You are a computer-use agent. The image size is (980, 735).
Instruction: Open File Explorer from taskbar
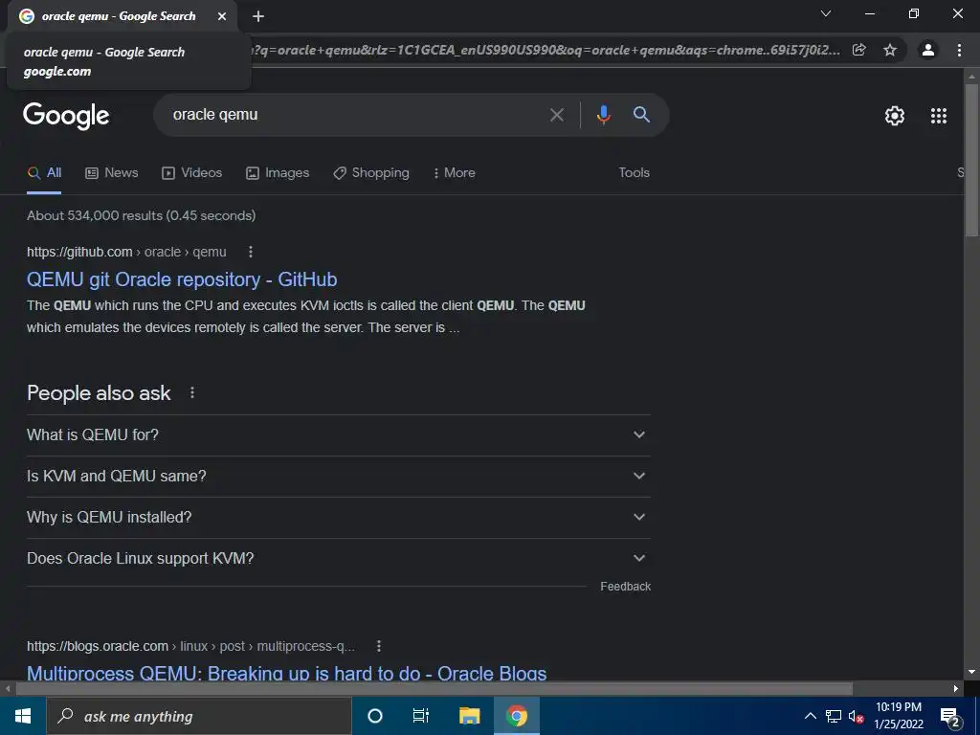469,716
